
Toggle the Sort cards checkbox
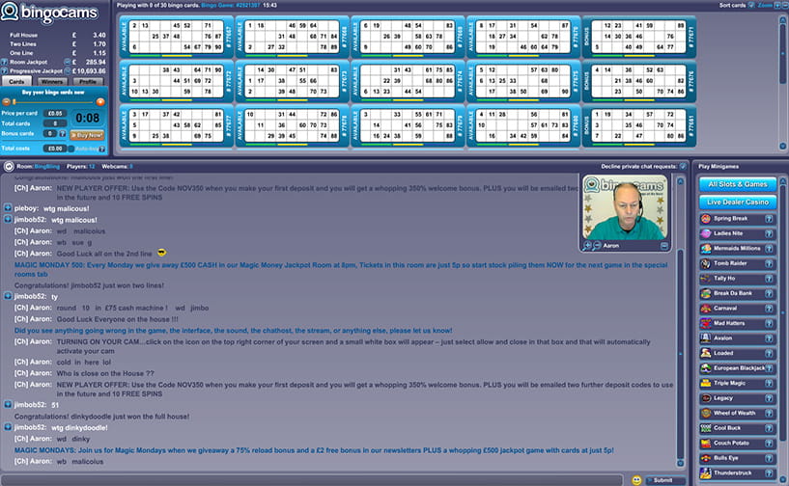click(x=751, y=5)
